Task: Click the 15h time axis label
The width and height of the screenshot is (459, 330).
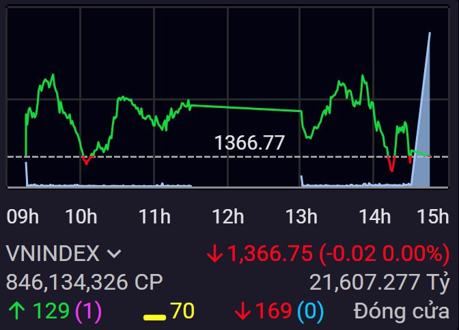Action: point(433,217)
